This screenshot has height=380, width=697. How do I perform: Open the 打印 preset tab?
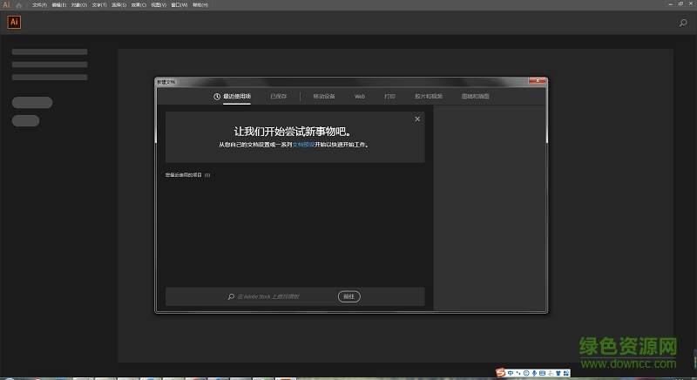(389, 96)
